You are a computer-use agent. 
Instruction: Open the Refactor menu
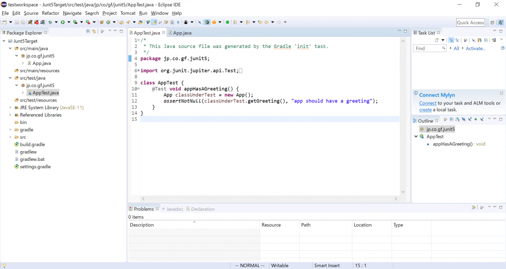coord(50,13)
